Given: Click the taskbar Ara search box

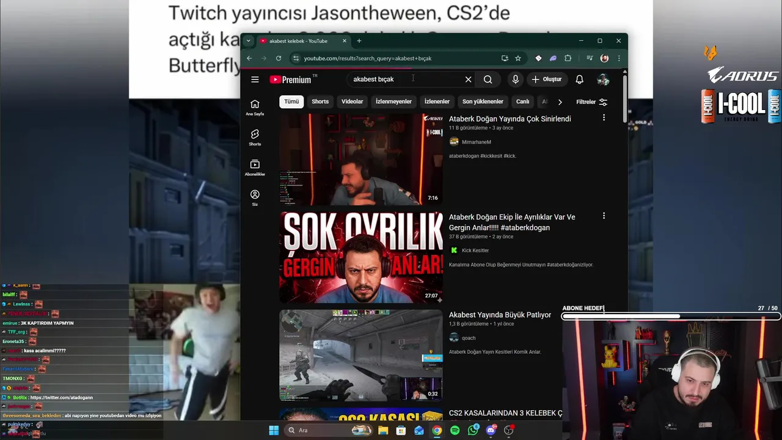Looking at the screenshot, I should [330, 430].
